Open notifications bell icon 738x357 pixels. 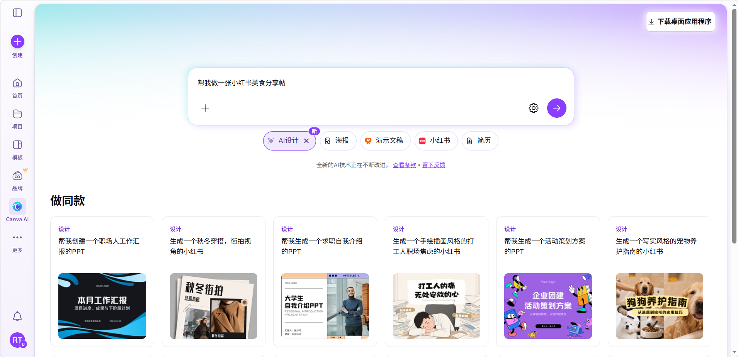[17, 316]
